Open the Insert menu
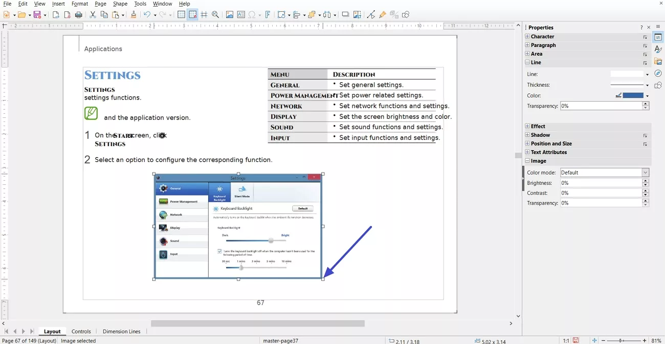The height and width of the screenshot is (344, 665). click(58, 4)
